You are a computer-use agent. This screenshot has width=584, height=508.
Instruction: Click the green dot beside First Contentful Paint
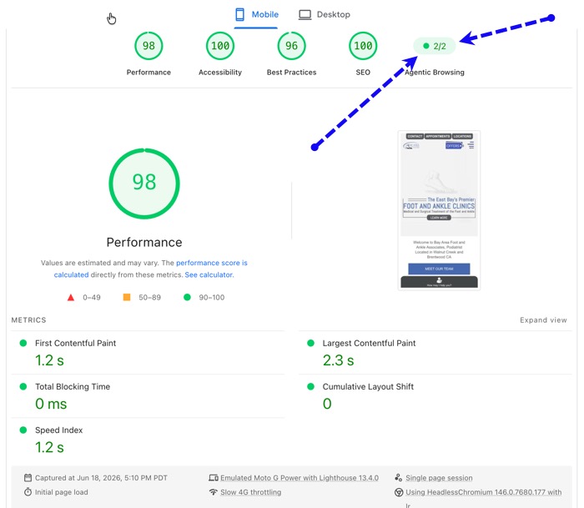[x=23, y=343]
